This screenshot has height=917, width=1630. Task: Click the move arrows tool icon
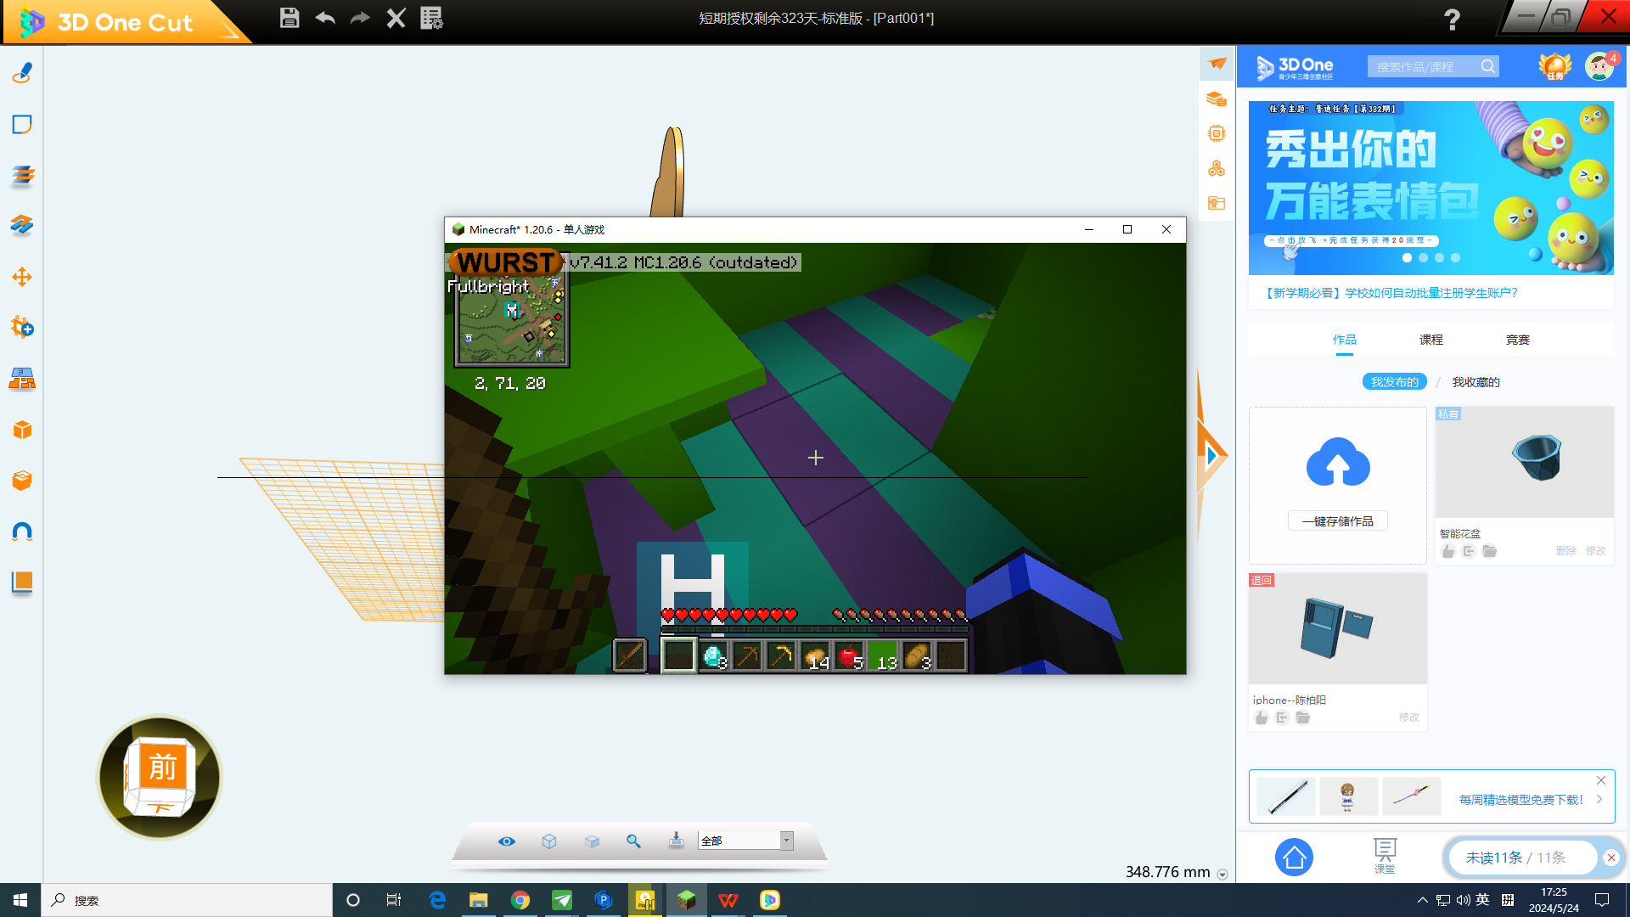point(22,277)
